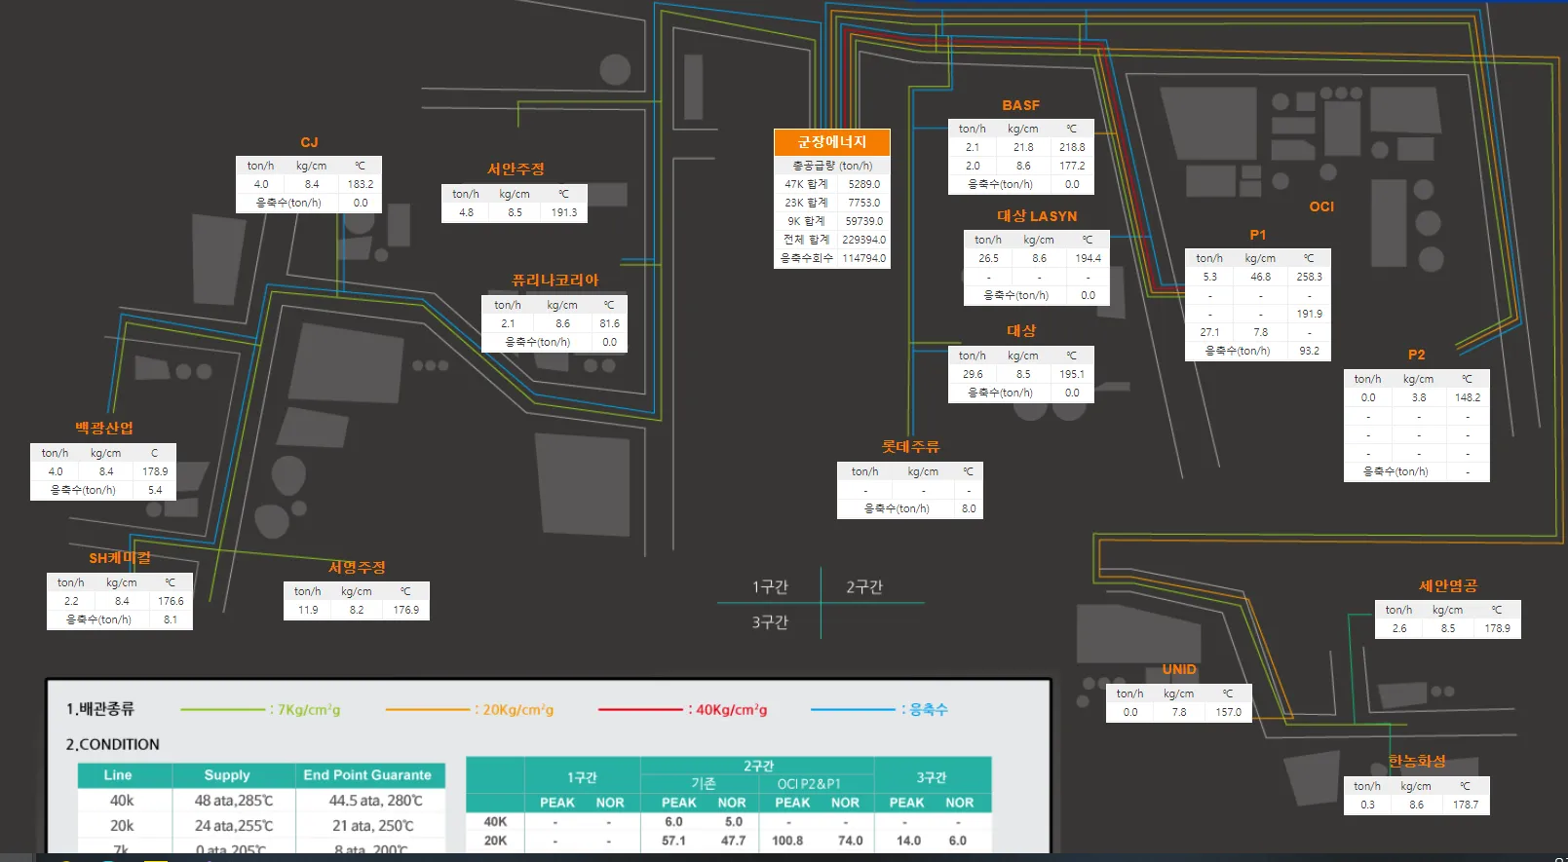
Task: Select the 1구간 section label
Action: click(770, 586)
